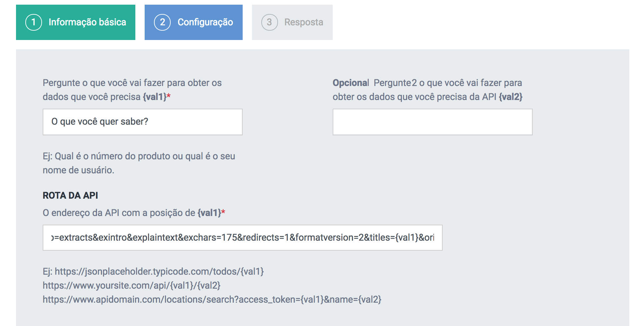This screenshot has height=326, width=644.
Task: Focus the 'O que você quer saber?' input field
Action: point(143,122)
